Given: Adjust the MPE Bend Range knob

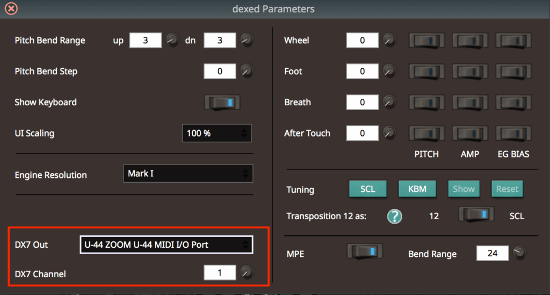Looking at the screenshot, I should (x=519, y=253).
